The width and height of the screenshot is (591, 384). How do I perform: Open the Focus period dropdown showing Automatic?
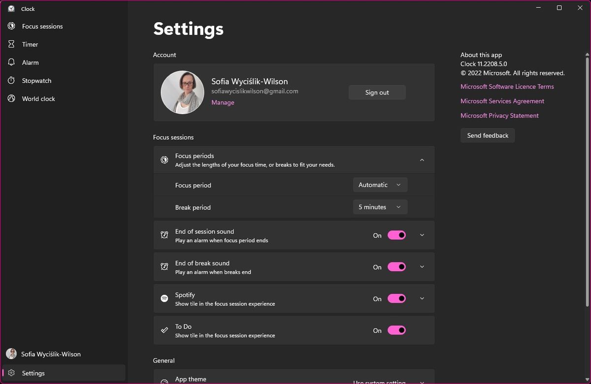click(x=380, y=185)
